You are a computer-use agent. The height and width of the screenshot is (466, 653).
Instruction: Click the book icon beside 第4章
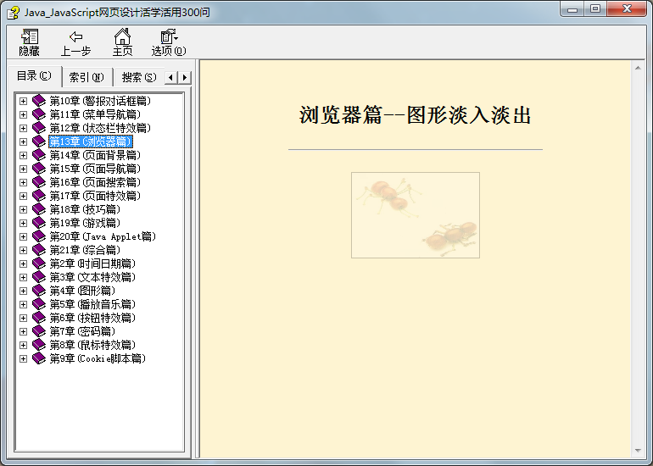click(39, 291)
